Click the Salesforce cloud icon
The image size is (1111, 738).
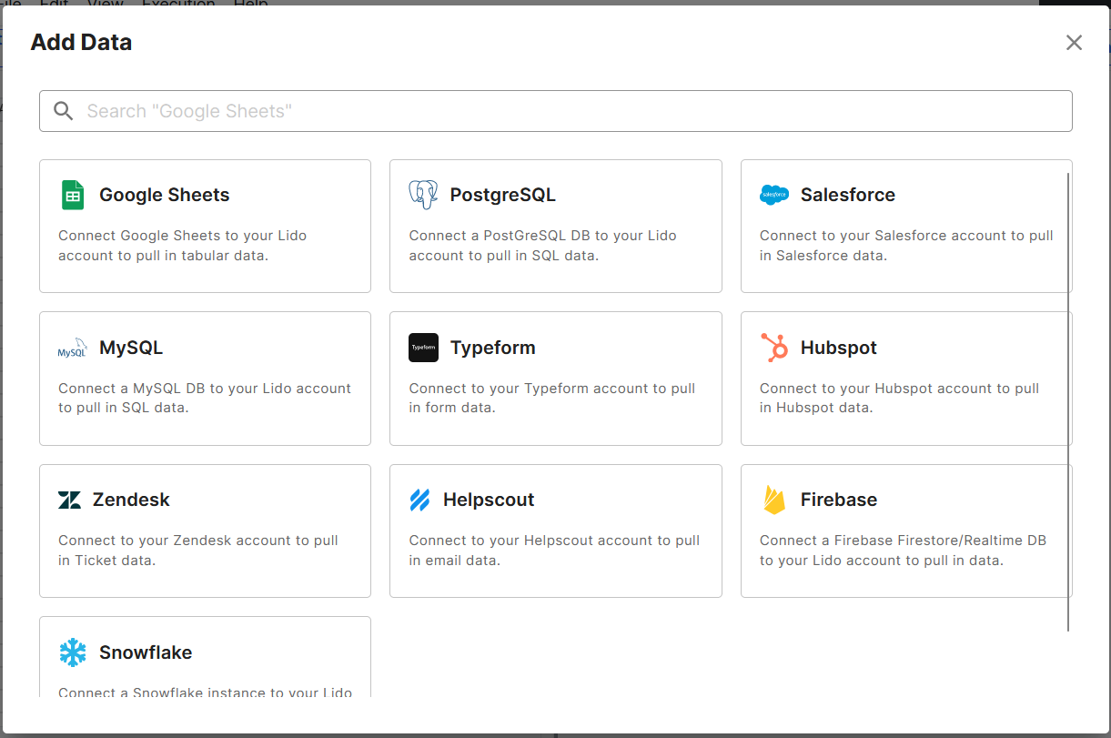(x=773, y=194)
